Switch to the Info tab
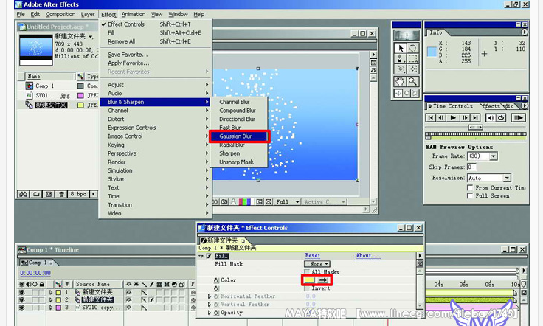Viewport: 543px width, 326px height. click(x=435, y=32)
